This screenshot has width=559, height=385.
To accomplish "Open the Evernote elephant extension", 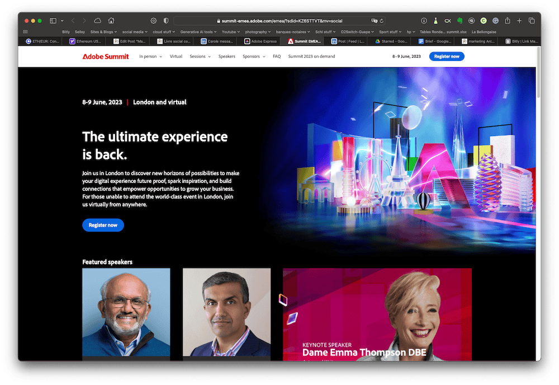I will point(459,21).
